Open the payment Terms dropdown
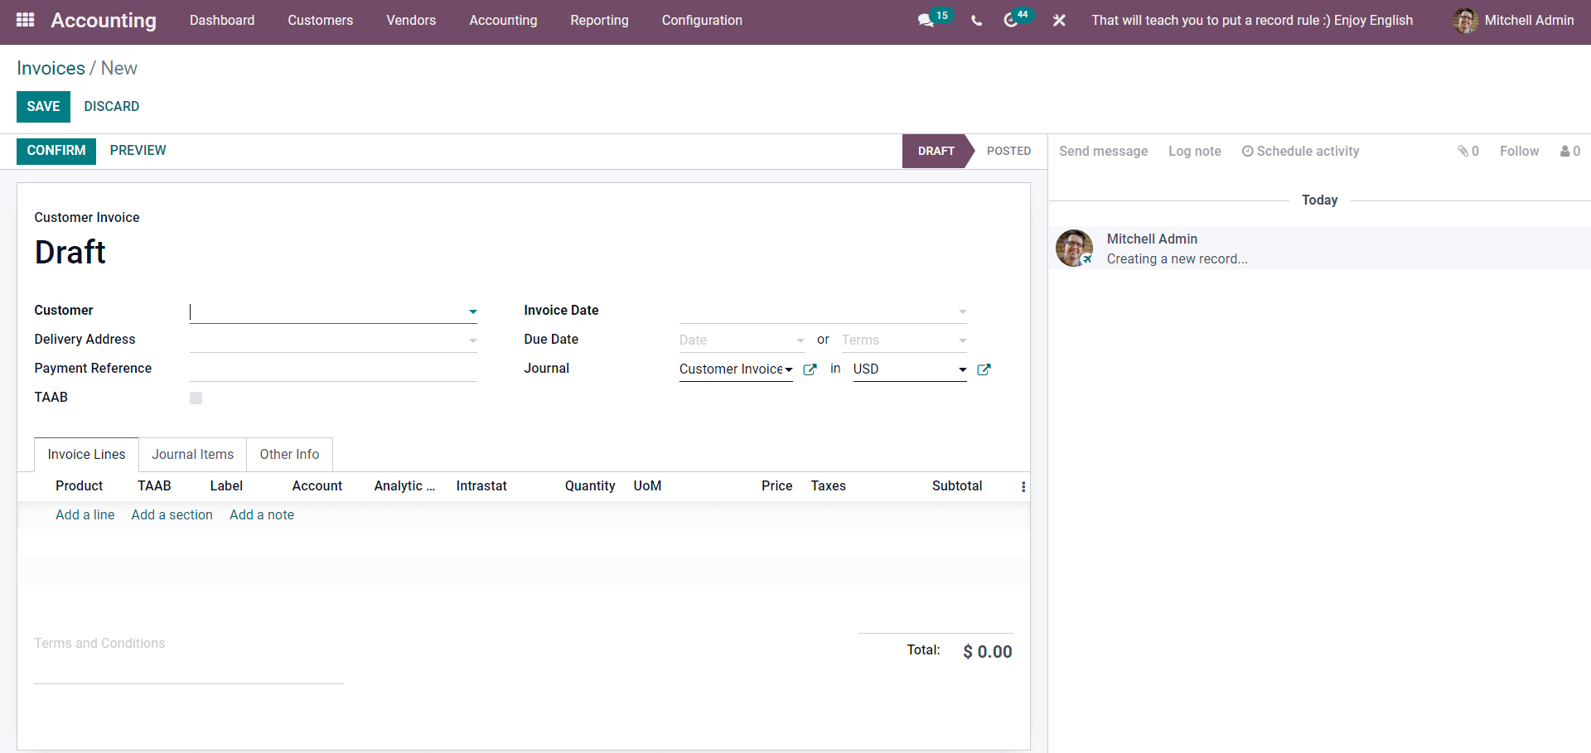 962,340
